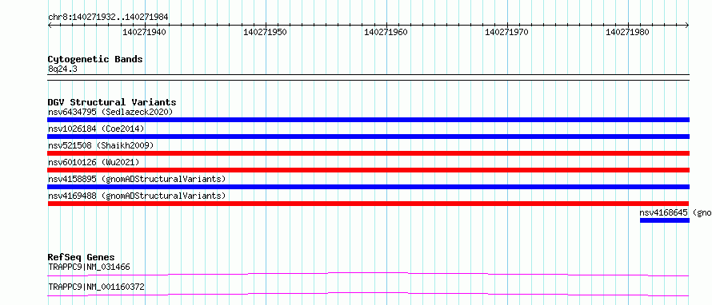Click the short blue bar under nsv4168645
The image size is (712, 305).
pyautogui.click(x=665, y=220)
